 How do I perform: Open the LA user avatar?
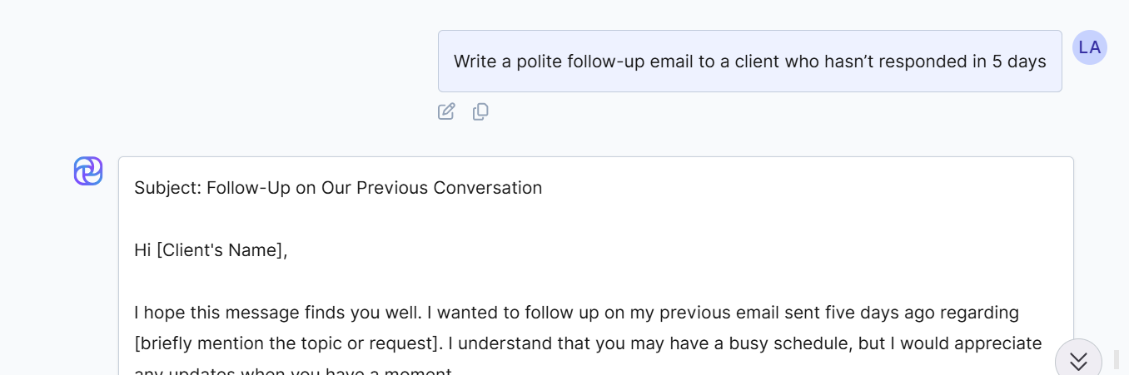coord(1089,47)
